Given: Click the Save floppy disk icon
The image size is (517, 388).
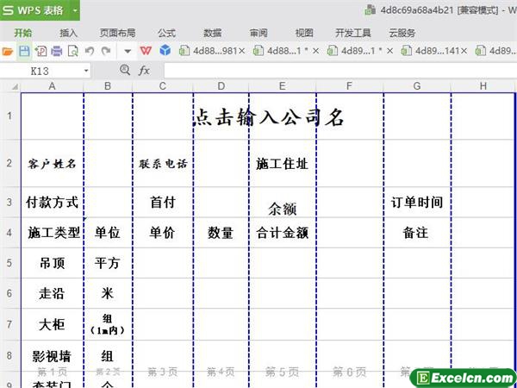Looking at the screenshot, I should 25,51.
